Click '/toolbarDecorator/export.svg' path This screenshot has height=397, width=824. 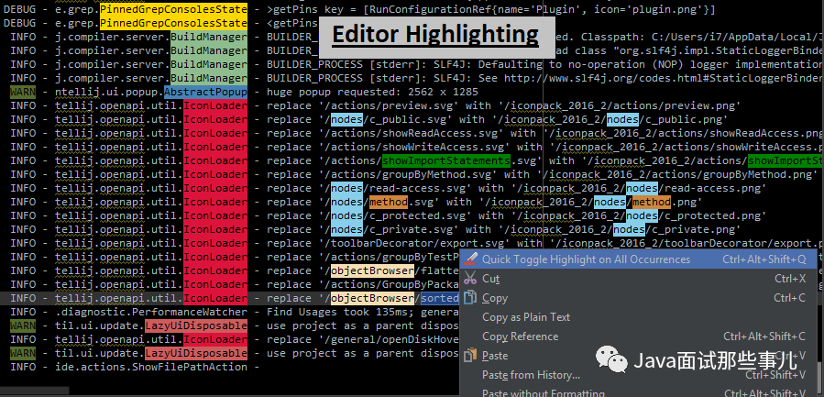point(414,244)
